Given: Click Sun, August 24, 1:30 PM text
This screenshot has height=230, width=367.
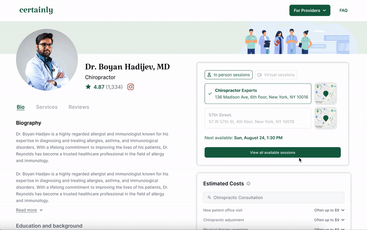Looking at the screenshot, I should pyautogui.click(x=258, y=138).
